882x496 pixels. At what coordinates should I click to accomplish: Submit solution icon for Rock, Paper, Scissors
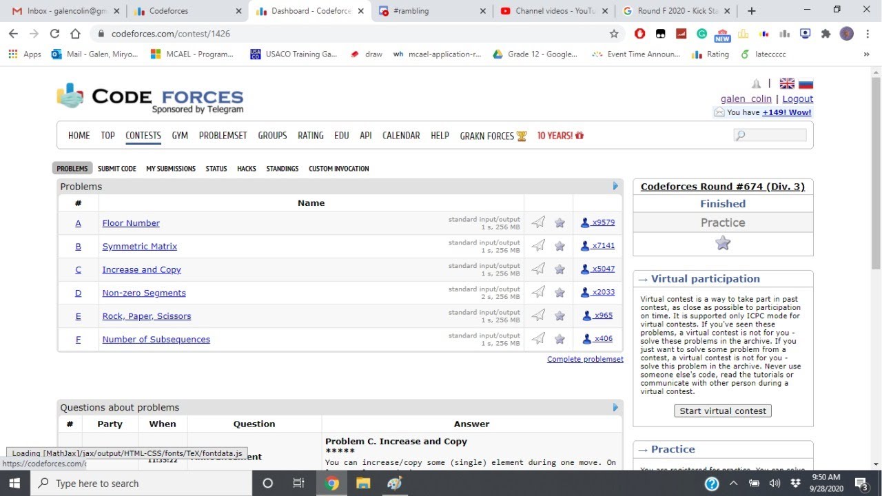(x=538, y=315)
